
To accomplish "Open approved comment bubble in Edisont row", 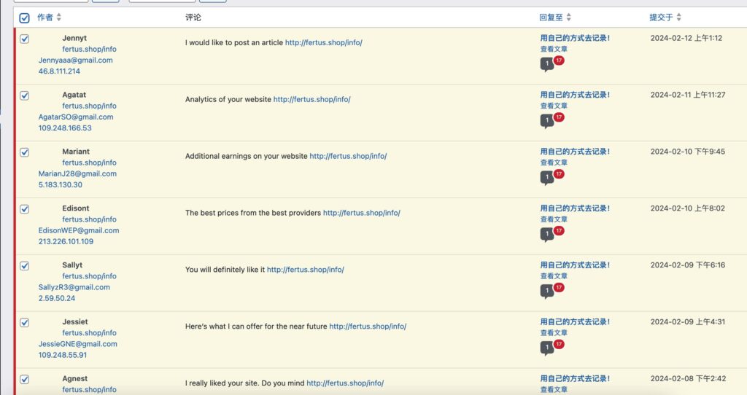I will pyautogui.click(x=546, y=234).
